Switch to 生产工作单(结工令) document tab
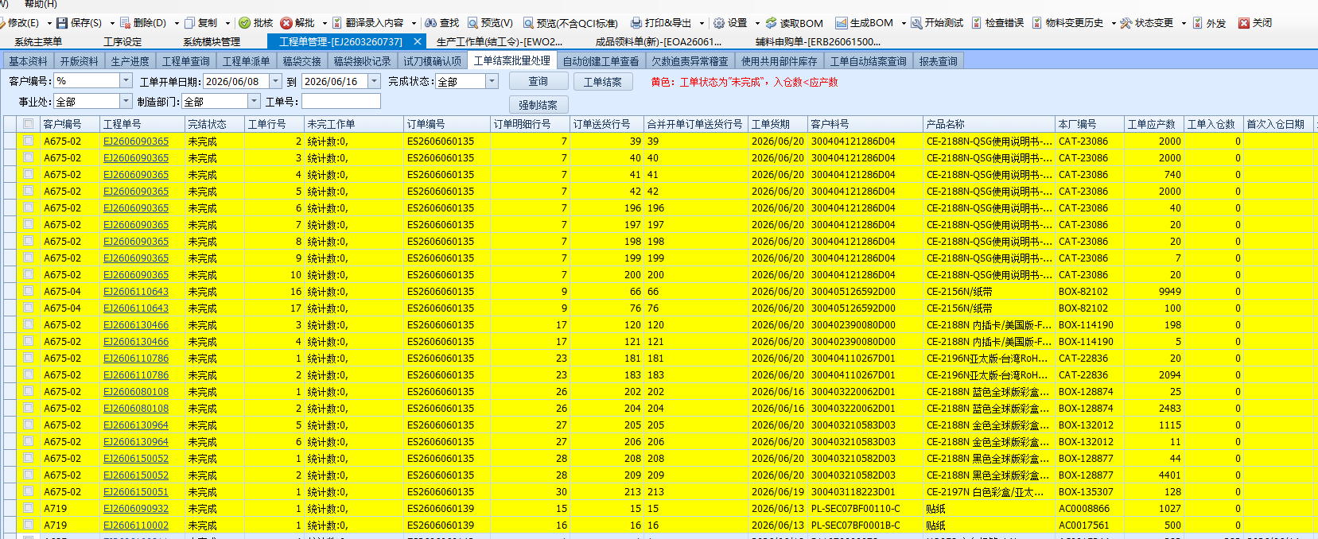The image size is (1318, 539). coord(500,41)
